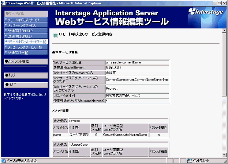The height and width of the screenshot is (164, 228).
Task: Click ページが表示されました status text
Action: 22,160
